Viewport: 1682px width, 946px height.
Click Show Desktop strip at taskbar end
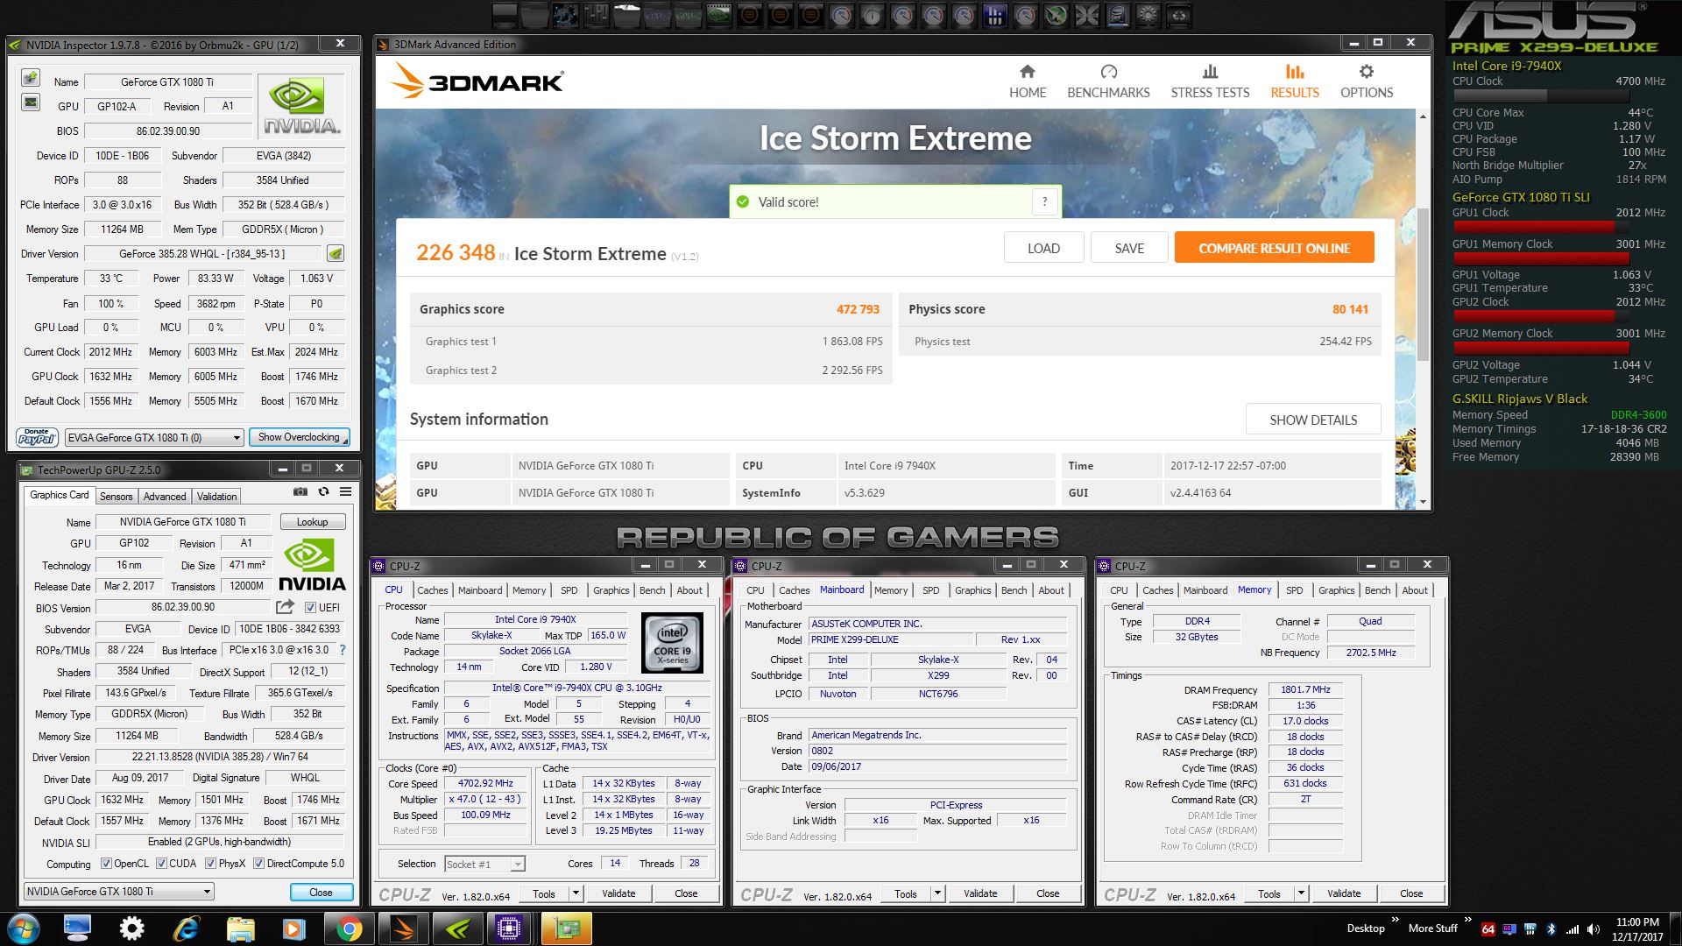[x=1676, y=928]
